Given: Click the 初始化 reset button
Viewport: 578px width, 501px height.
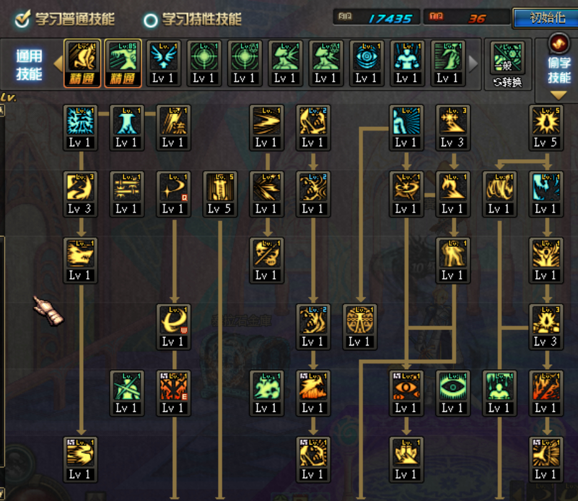Looking at the screenshot, I should [x=547, y=18].
